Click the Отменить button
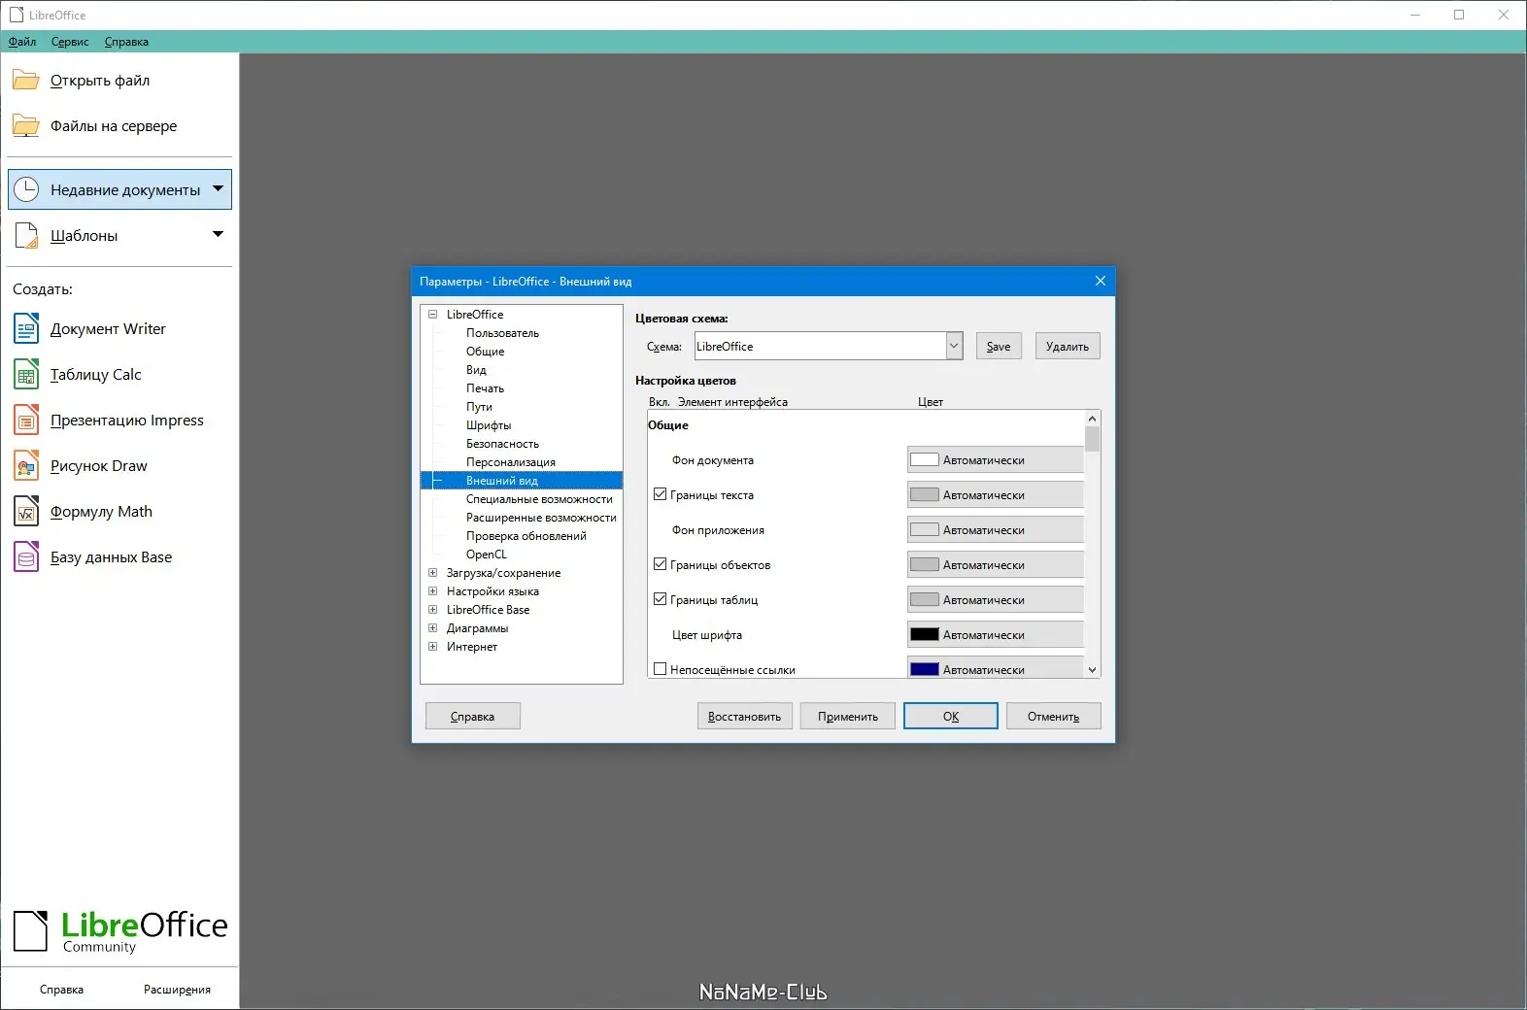Viewport: 1527px width, 1010px height. click(x=1054, y=716)
